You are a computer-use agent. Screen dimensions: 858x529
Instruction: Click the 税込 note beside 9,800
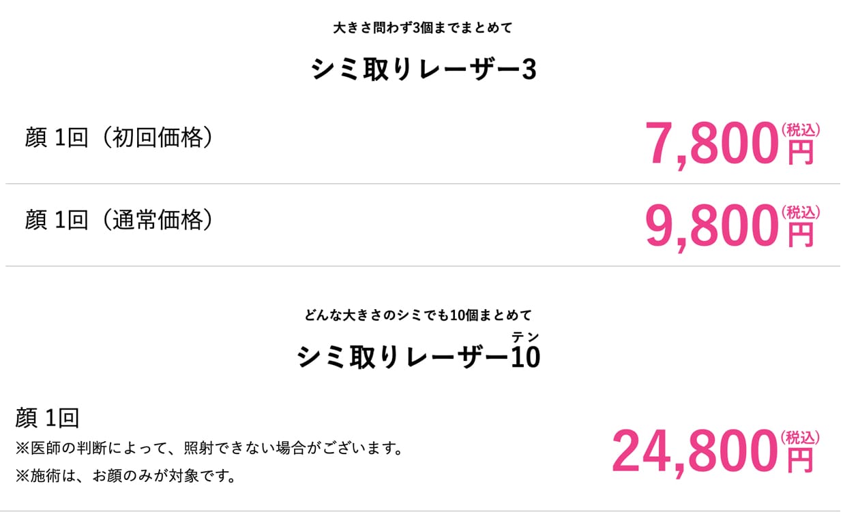pyautogui.click(x=800, y=212)
